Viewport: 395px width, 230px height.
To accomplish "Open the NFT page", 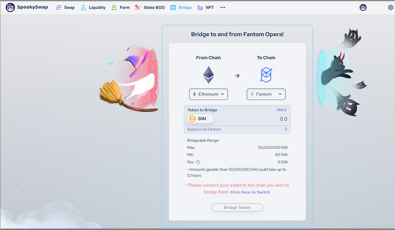I will [210, 7].
